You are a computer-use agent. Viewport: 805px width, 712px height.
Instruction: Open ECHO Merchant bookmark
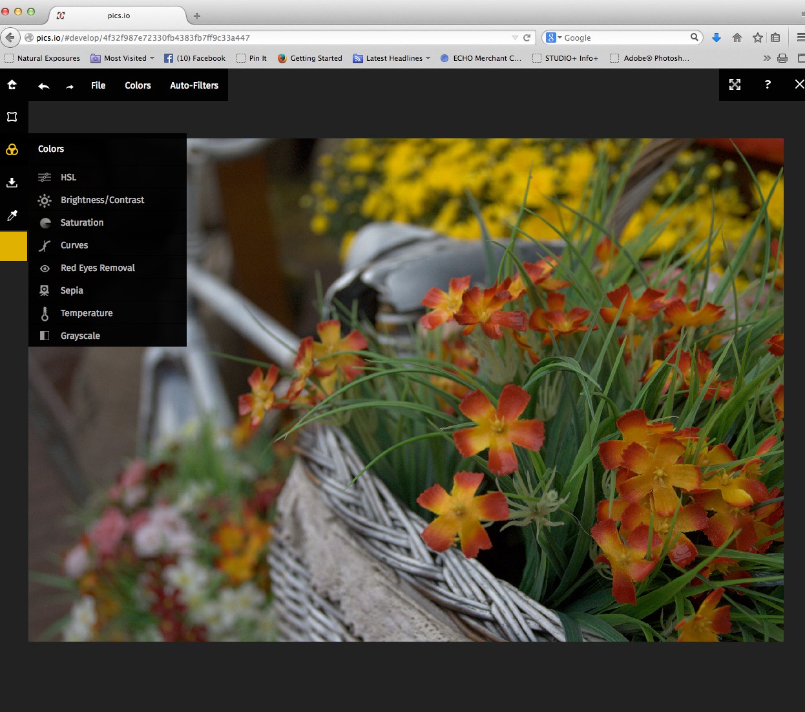point(481,58)
